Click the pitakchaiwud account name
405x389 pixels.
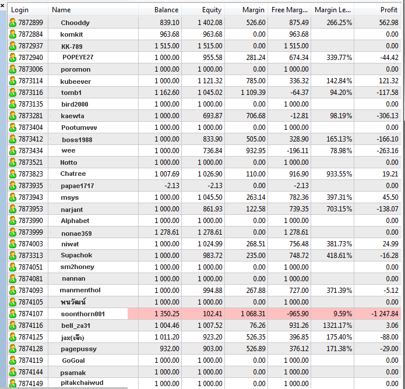(x=82, y=383)
